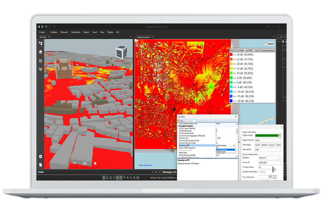Click the swap arrows round button in 3D view

point(85,163)
